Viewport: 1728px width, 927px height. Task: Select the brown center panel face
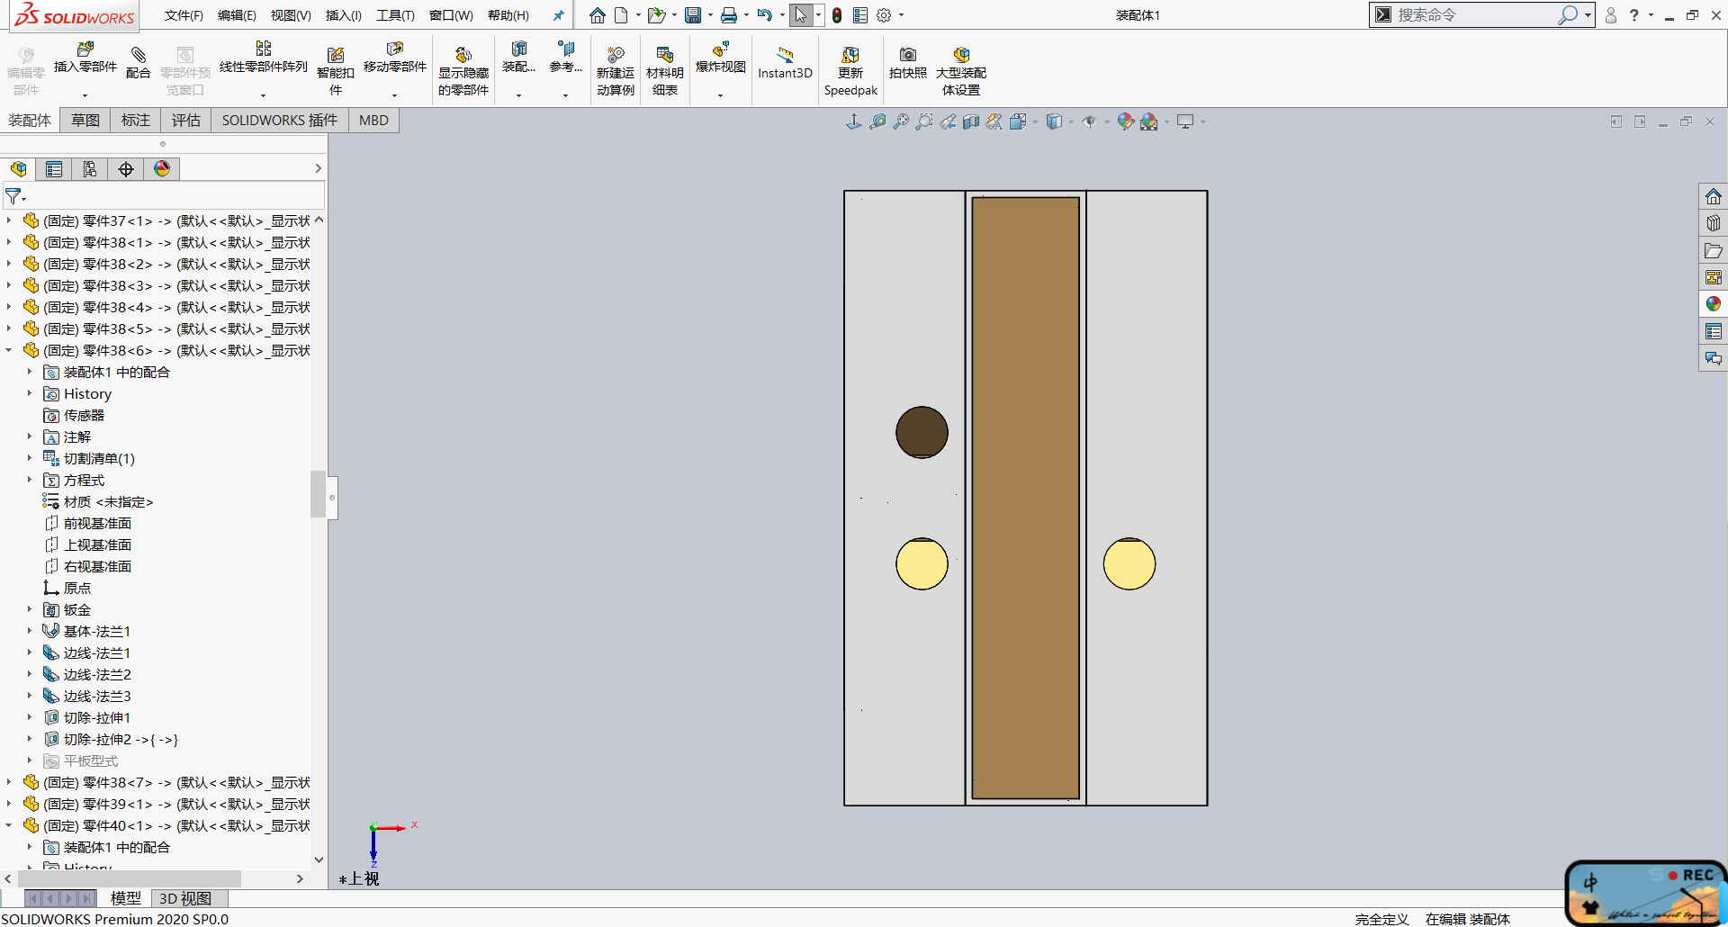[1025, 498]
